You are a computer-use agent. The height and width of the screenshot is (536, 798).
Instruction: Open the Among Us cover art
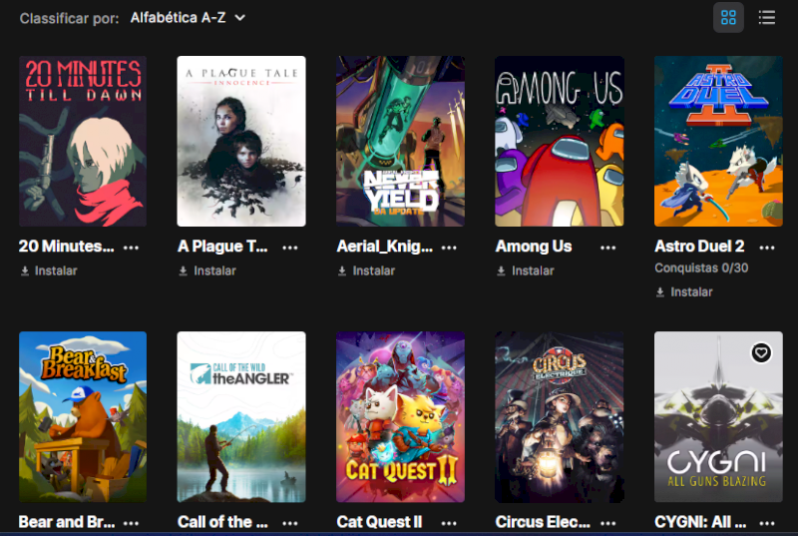pos(559,141)
